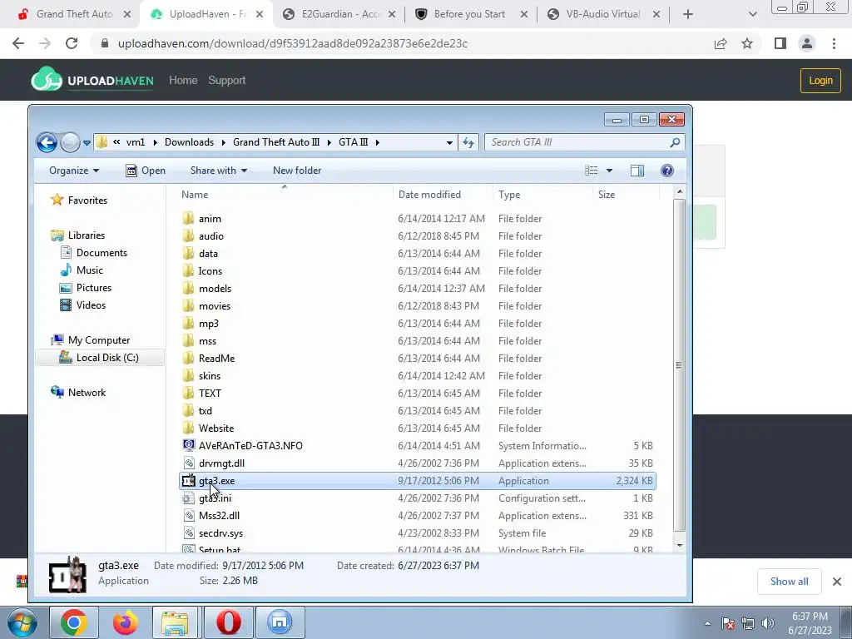Click vm1 in the address breadcrumb
This screenshot has height=639, width=852.
click(136, 142)
